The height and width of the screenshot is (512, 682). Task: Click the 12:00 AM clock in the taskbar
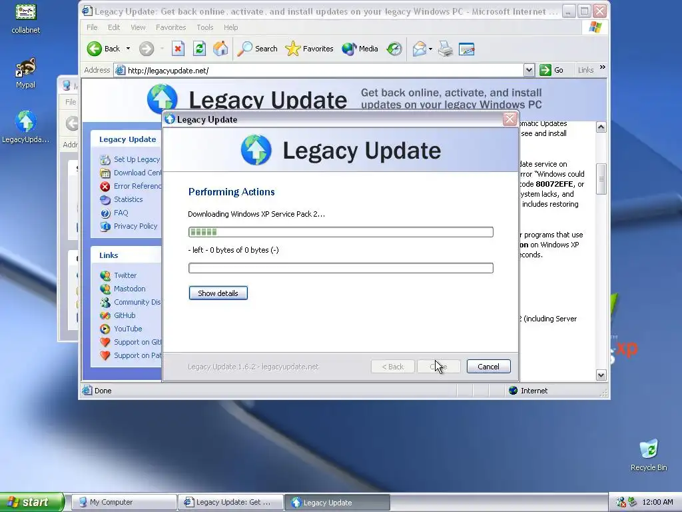click(657, 502)
